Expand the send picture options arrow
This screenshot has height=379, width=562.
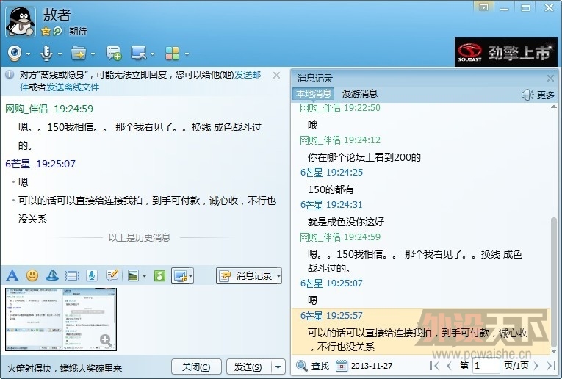145,276
